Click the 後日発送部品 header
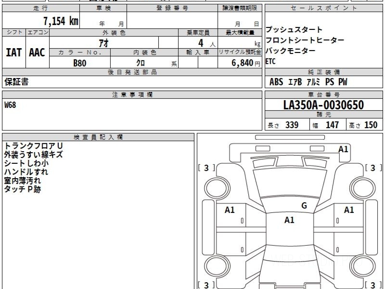The image size is (385, 289). (132, 72)
